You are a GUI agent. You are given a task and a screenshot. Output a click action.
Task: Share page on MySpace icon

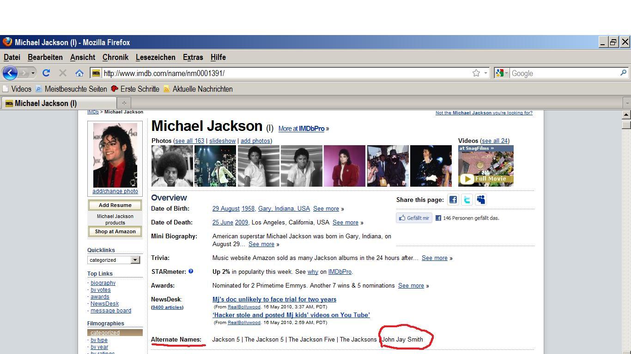[480, 200]
